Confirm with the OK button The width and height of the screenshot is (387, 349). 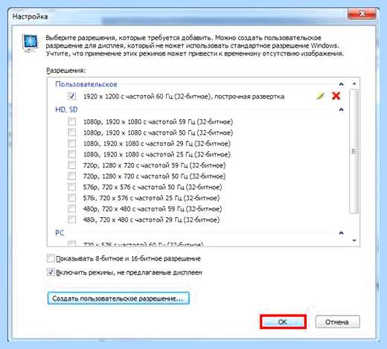pyautogui.click(x=283, y=321)
